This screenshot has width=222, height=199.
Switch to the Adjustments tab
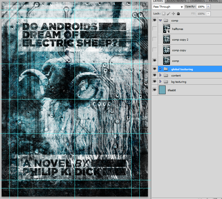pyautogui.click(x=177, y=1)
